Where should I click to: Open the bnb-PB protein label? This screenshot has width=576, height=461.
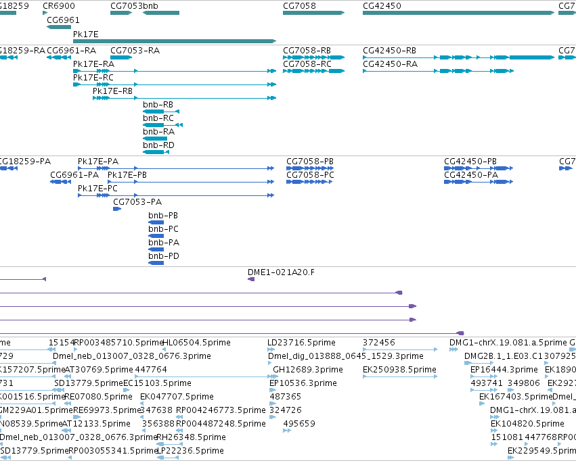tap(163, 216)
